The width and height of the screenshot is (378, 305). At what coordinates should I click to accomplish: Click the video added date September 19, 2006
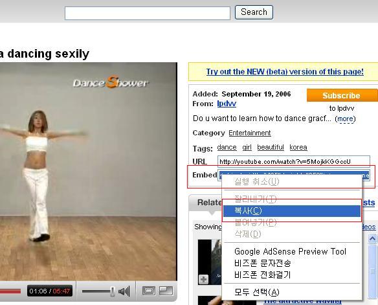tap(256, 94)
